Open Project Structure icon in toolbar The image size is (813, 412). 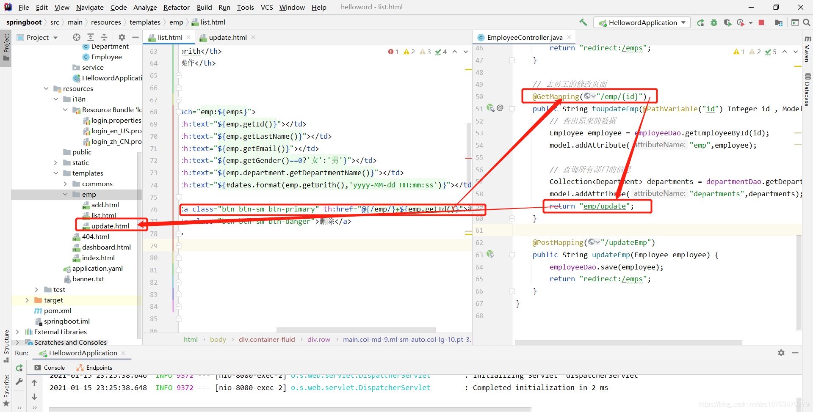(x=779, y=22)
